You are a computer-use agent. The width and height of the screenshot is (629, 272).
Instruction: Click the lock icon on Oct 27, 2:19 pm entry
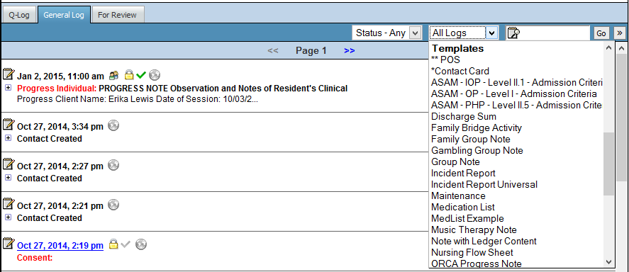click(x=114, y=244)
